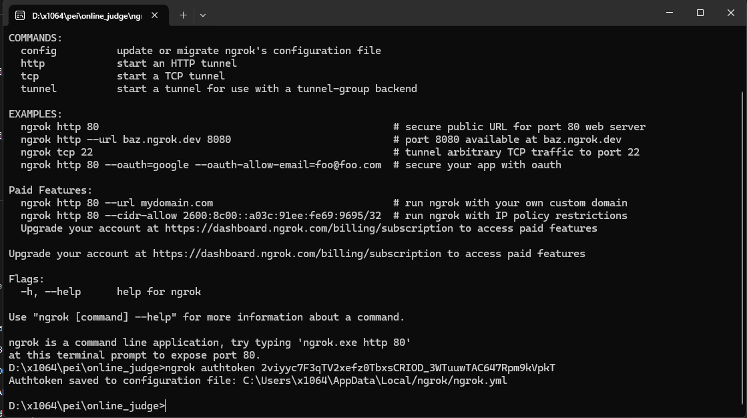747x418 pixels.
Task: Click the ngrok.yml configuration file path
Action: click(375, 381)
